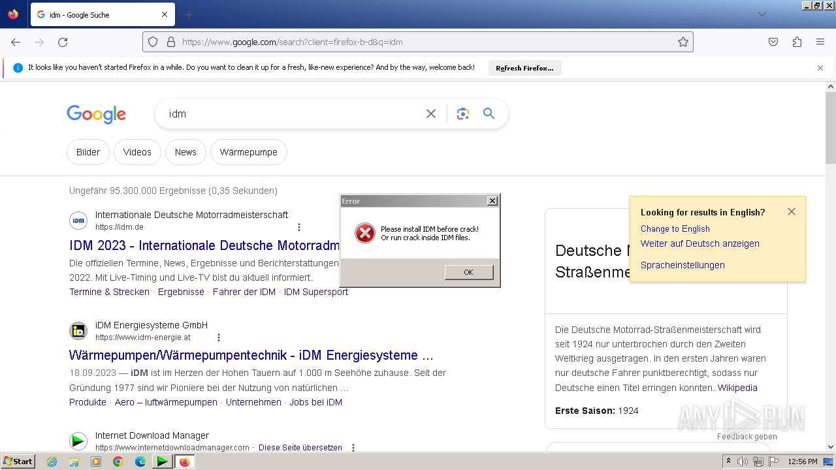
Task: Click the Refresh Firefox button
Action: coord(524,68)
